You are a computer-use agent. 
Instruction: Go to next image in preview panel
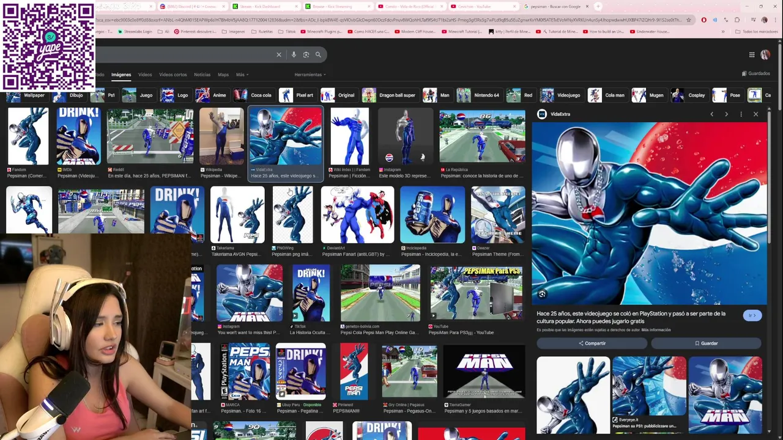click(726, 114)
